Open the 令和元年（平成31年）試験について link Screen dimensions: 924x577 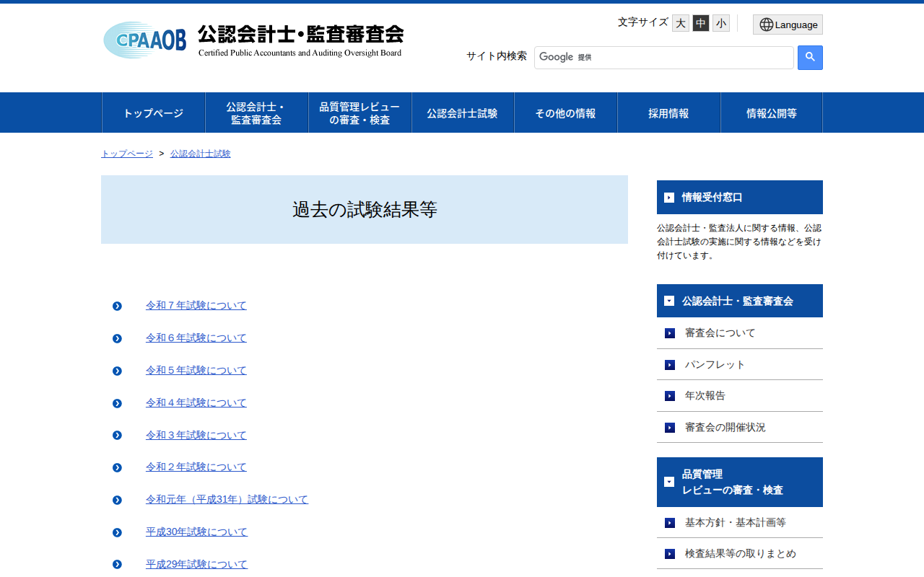click(x=227, y=499)
